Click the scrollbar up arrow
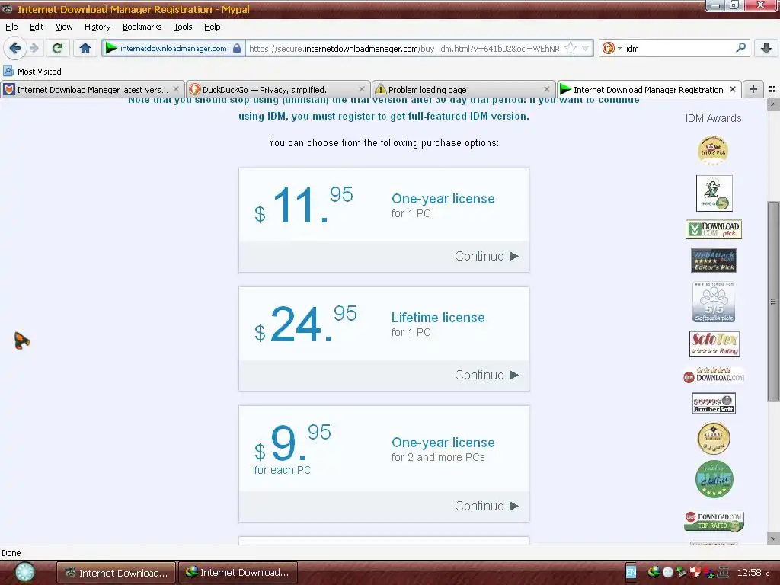The width and height of the screenshot is (780, 585). point(773,104)
